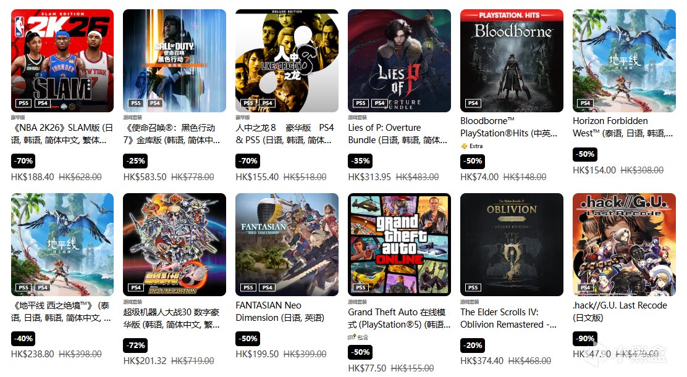Screen dimensions: 687x377
Task: Select the Like a Dragon 8 cover art
Action: [287, 61]
